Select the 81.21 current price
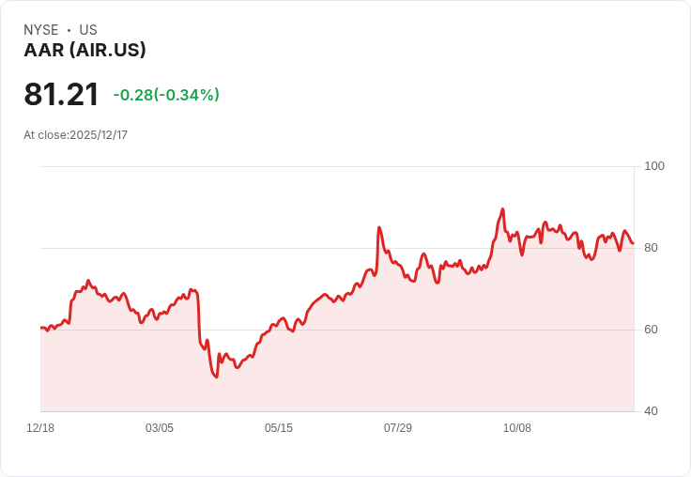The image size is (691, 477). pos(61,95)
